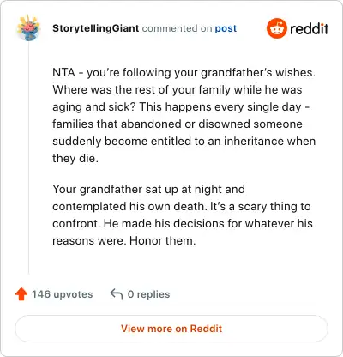The height and width of the screenshot is (357, 343).
Task: Click the paragraph starting 'Your grandfather sat up'
Action: (x=183, y=215)
